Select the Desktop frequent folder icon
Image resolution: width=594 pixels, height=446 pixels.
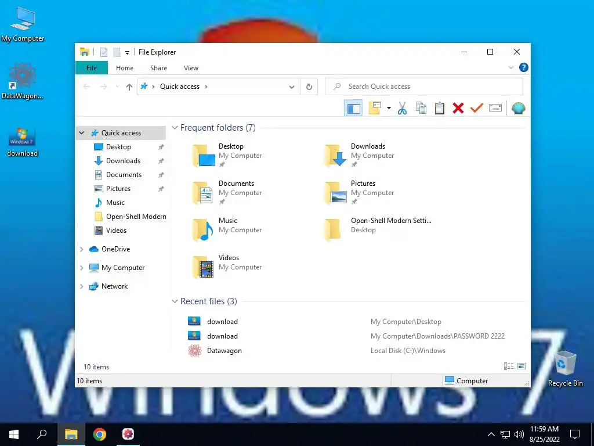[x=204, y=156]
